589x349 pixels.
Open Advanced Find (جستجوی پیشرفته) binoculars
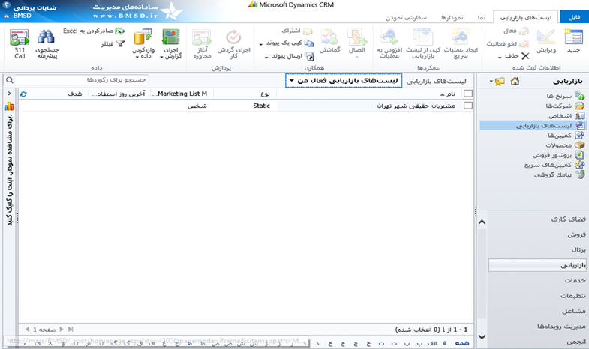coord(47,37)
